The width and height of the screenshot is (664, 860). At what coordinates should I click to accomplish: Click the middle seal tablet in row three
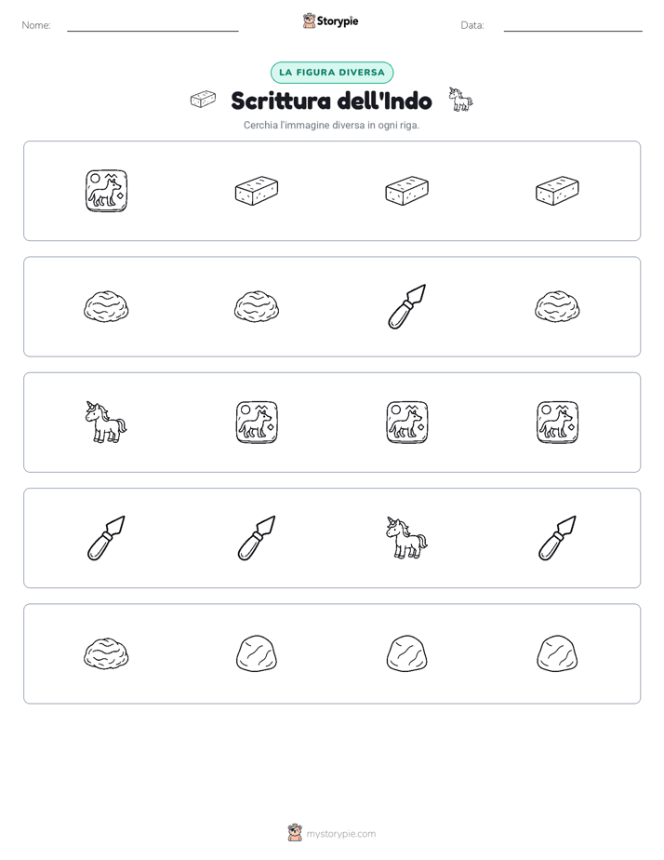[x=406, y=423]
